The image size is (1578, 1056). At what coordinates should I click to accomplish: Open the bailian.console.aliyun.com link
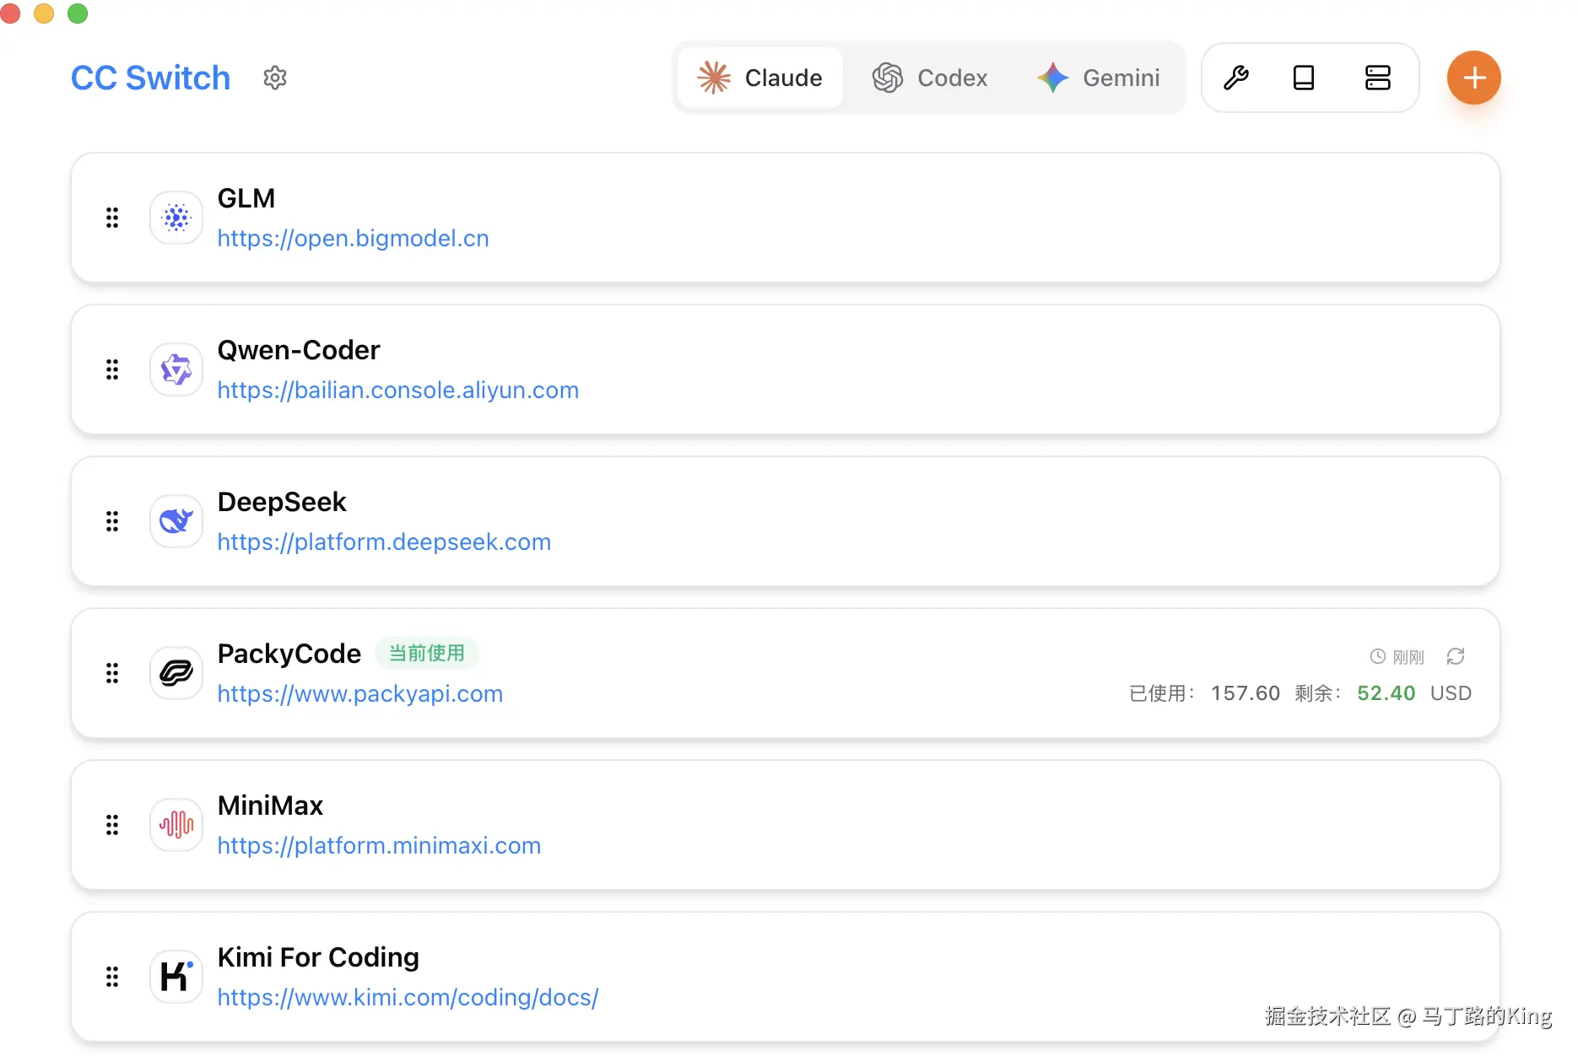[x=398, y=391]
